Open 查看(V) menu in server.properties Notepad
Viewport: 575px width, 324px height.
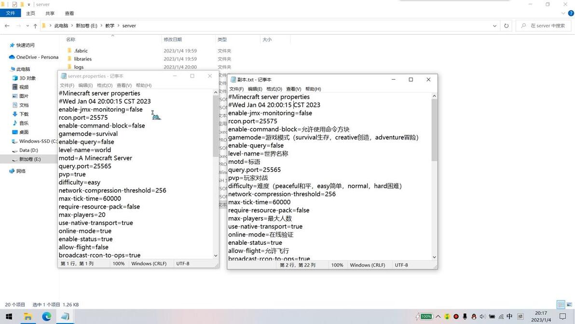point(124,85)
